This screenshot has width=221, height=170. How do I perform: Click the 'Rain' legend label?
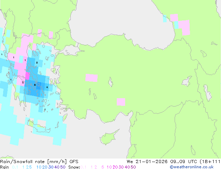5,167
